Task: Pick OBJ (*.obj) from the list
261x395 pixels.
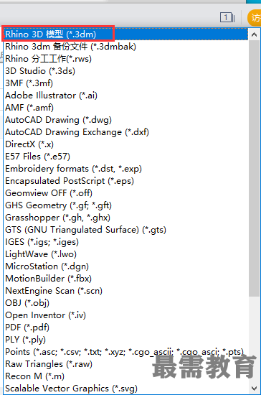Action: [125, 303]
